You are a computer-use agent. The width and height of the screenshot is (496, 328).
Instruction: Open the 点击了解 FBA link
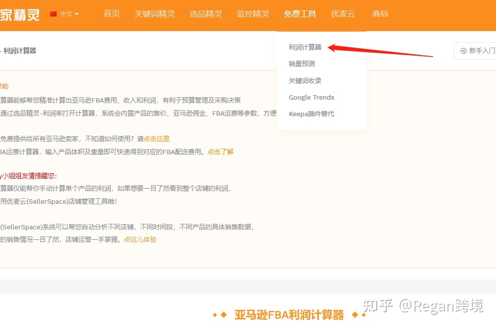pyautogui.click(x=220, y=152)
